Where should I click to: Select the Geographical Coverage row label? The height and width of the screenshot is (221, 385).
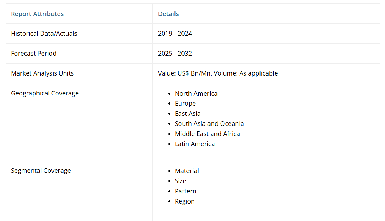point(45,93)
